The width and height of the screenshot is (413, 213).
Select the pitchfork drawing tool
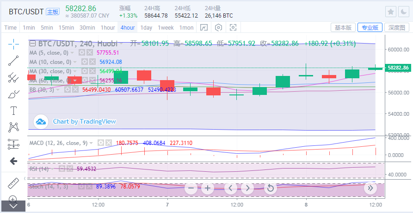coord(13,77)
